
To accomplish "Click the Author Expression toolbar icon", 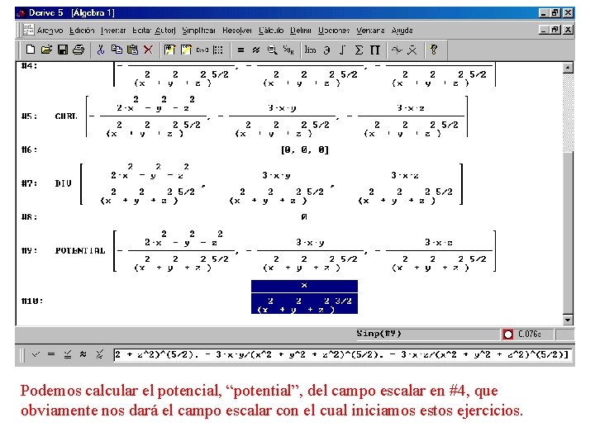I will pyautogui.click(x=169, y=50).
